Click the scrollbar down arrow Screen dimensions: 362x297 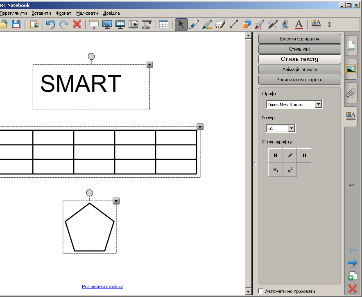tap(249, 291)
